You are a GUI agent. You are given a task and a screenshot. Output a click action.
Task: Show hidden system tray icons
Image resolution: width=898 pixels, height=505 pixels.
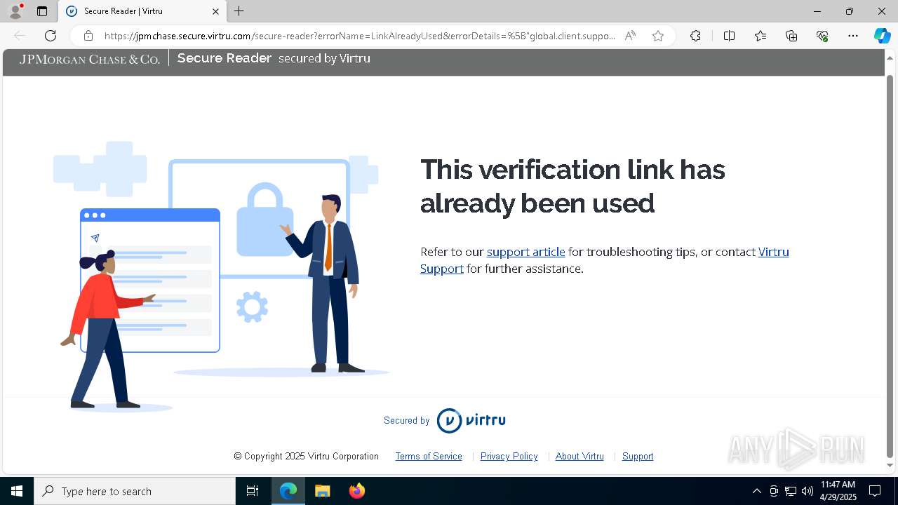(756, 491)
